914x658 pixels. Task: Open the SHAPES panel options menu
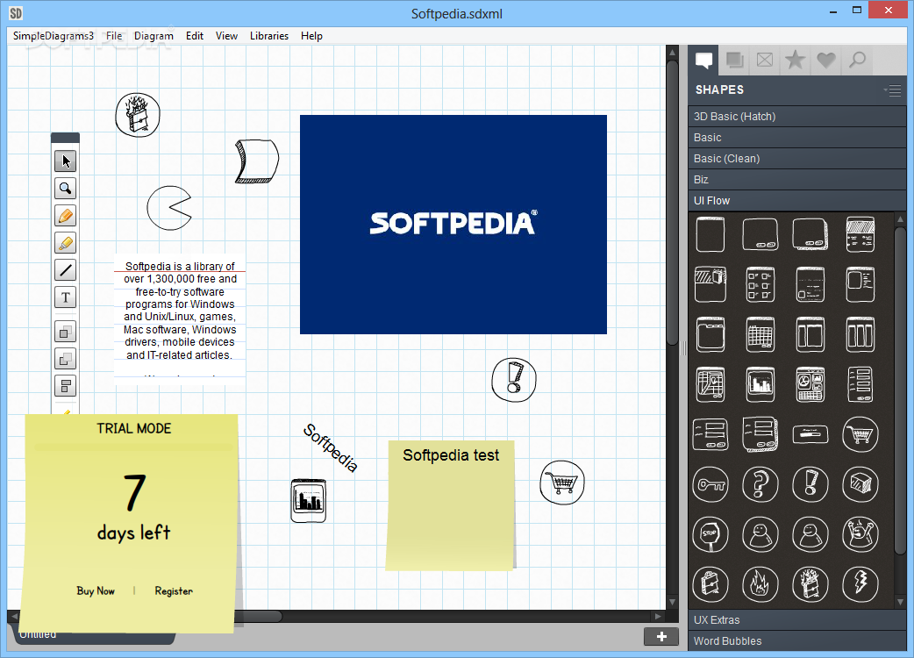coord(893,90)
